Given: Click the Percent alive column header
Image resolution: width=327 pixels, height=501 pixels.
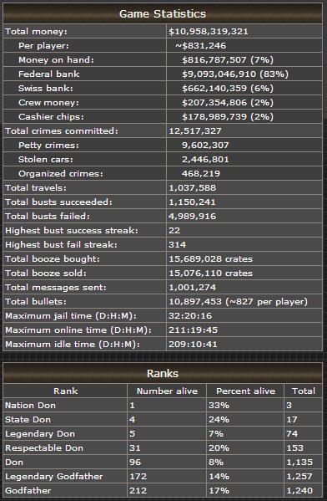Looking at the screenshot, I should coord(245,391).
